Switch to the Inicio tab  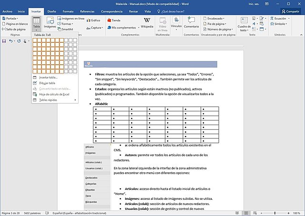coord(21,11)
